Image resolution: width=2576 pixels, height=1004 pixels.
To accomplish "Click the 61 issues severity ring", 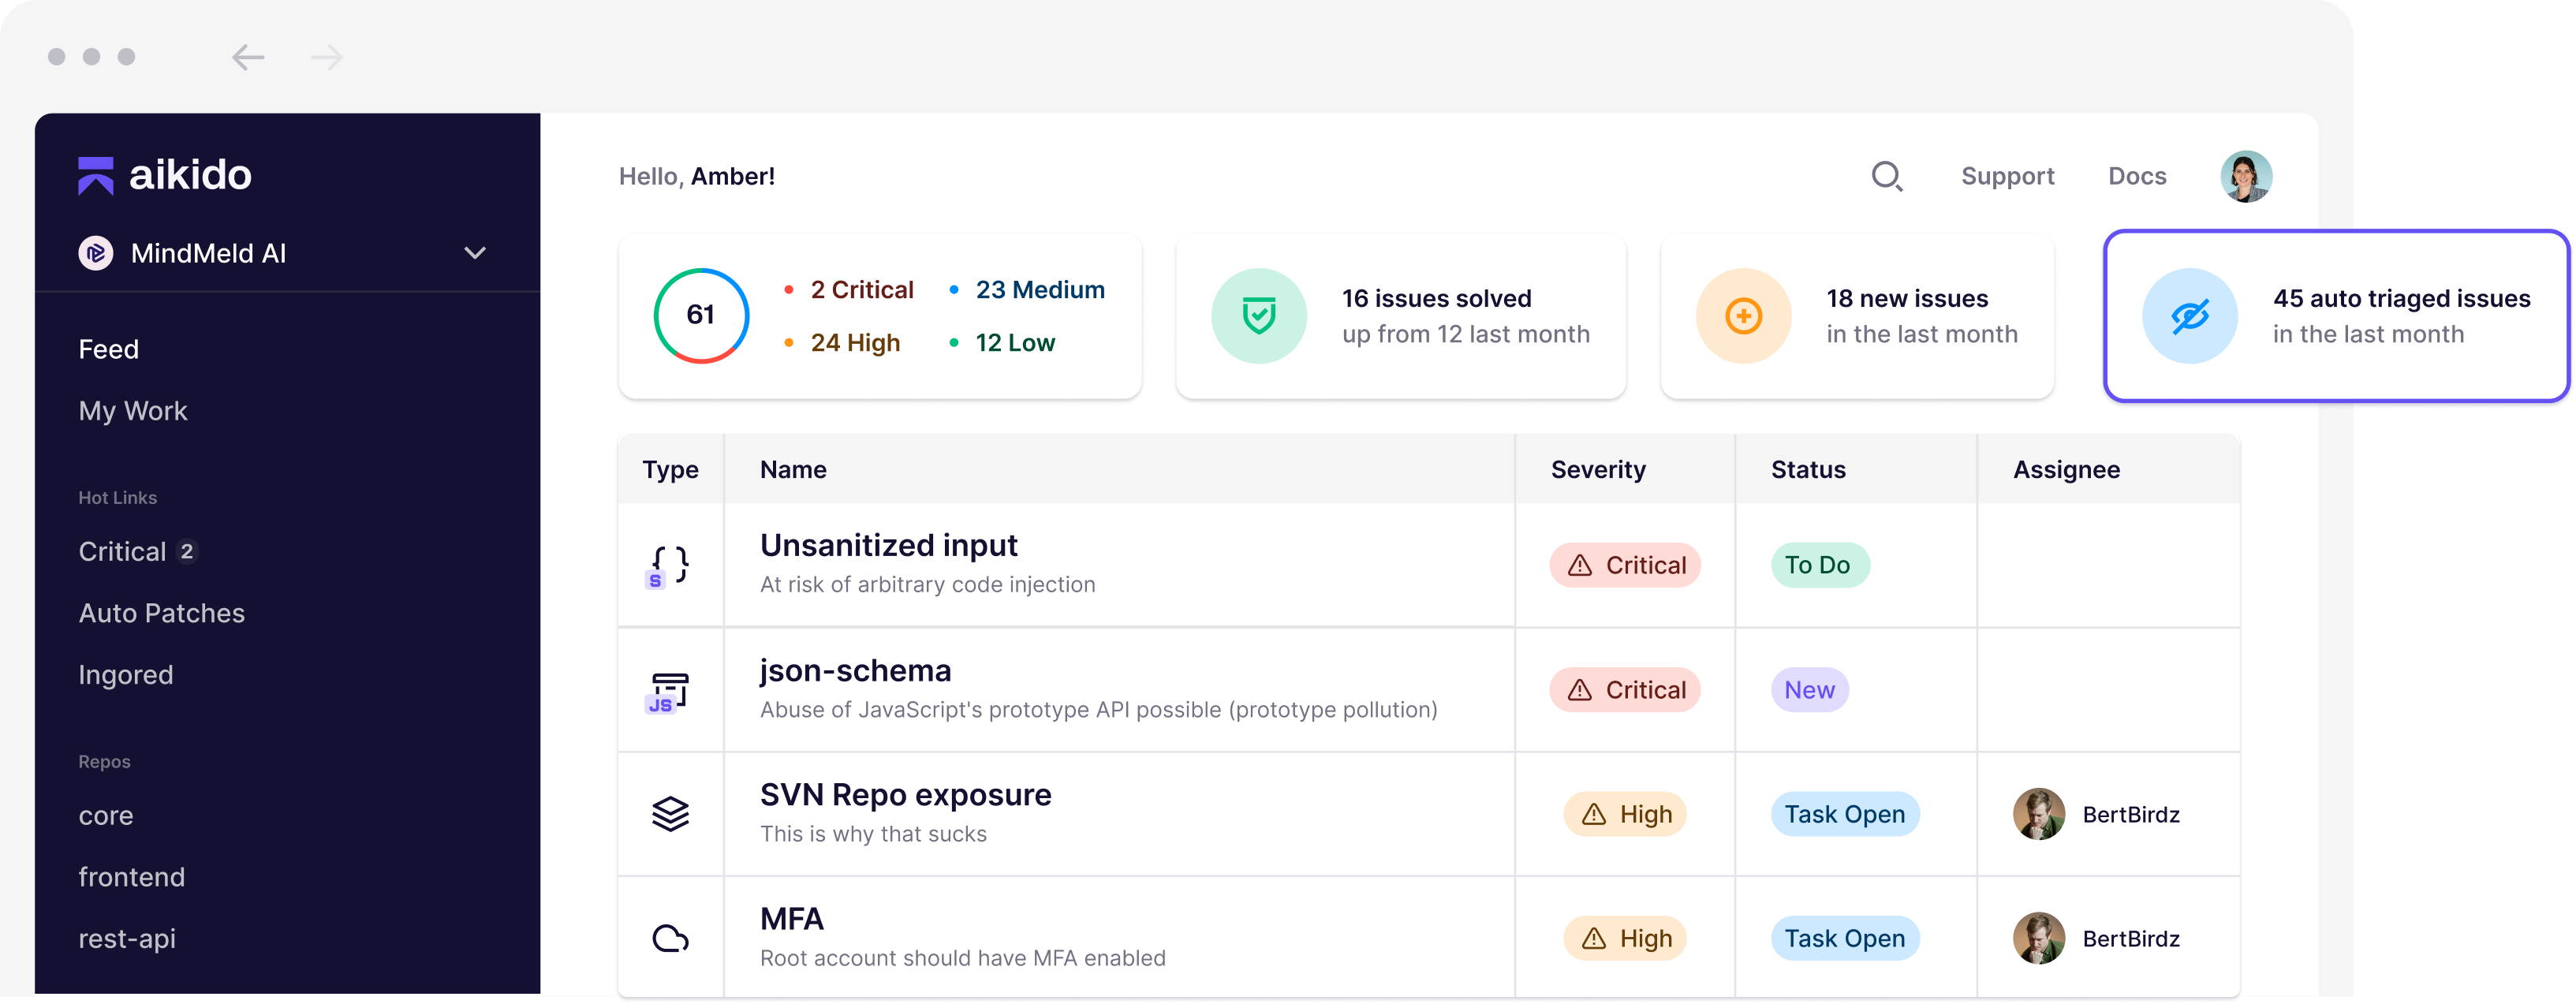I will coord(701,316).
